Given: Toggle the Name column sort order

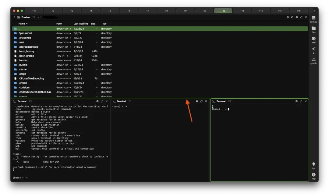Looking at the screenshot, I should pos(21,23).
